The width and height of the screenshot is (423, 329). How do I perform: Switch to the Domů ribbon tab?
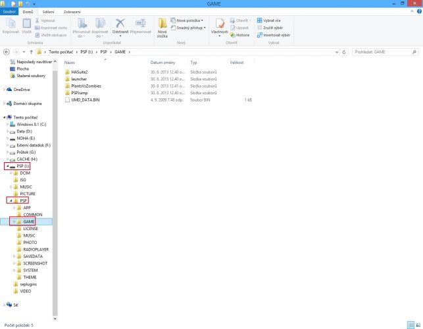[x=28, y=12]
